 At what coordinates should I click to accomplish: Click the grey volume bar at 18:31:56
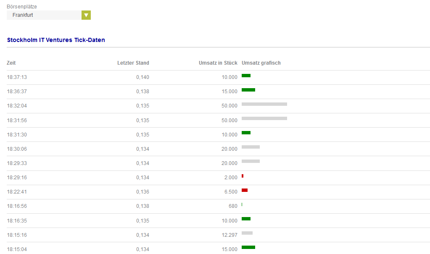264,118
